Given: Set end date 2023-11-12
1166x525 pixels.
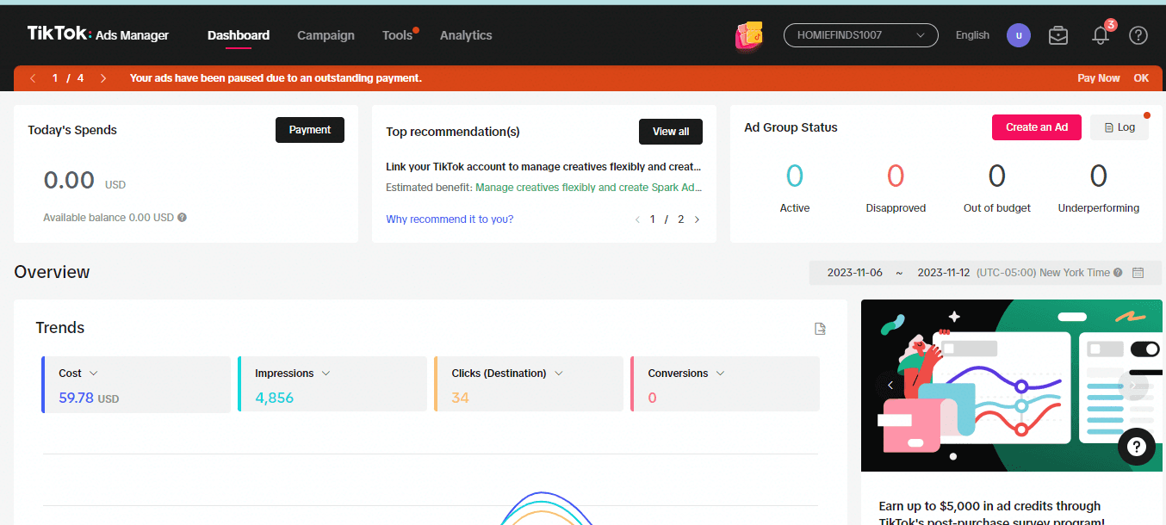Looking at the screenshot, I should click(945, 273).
